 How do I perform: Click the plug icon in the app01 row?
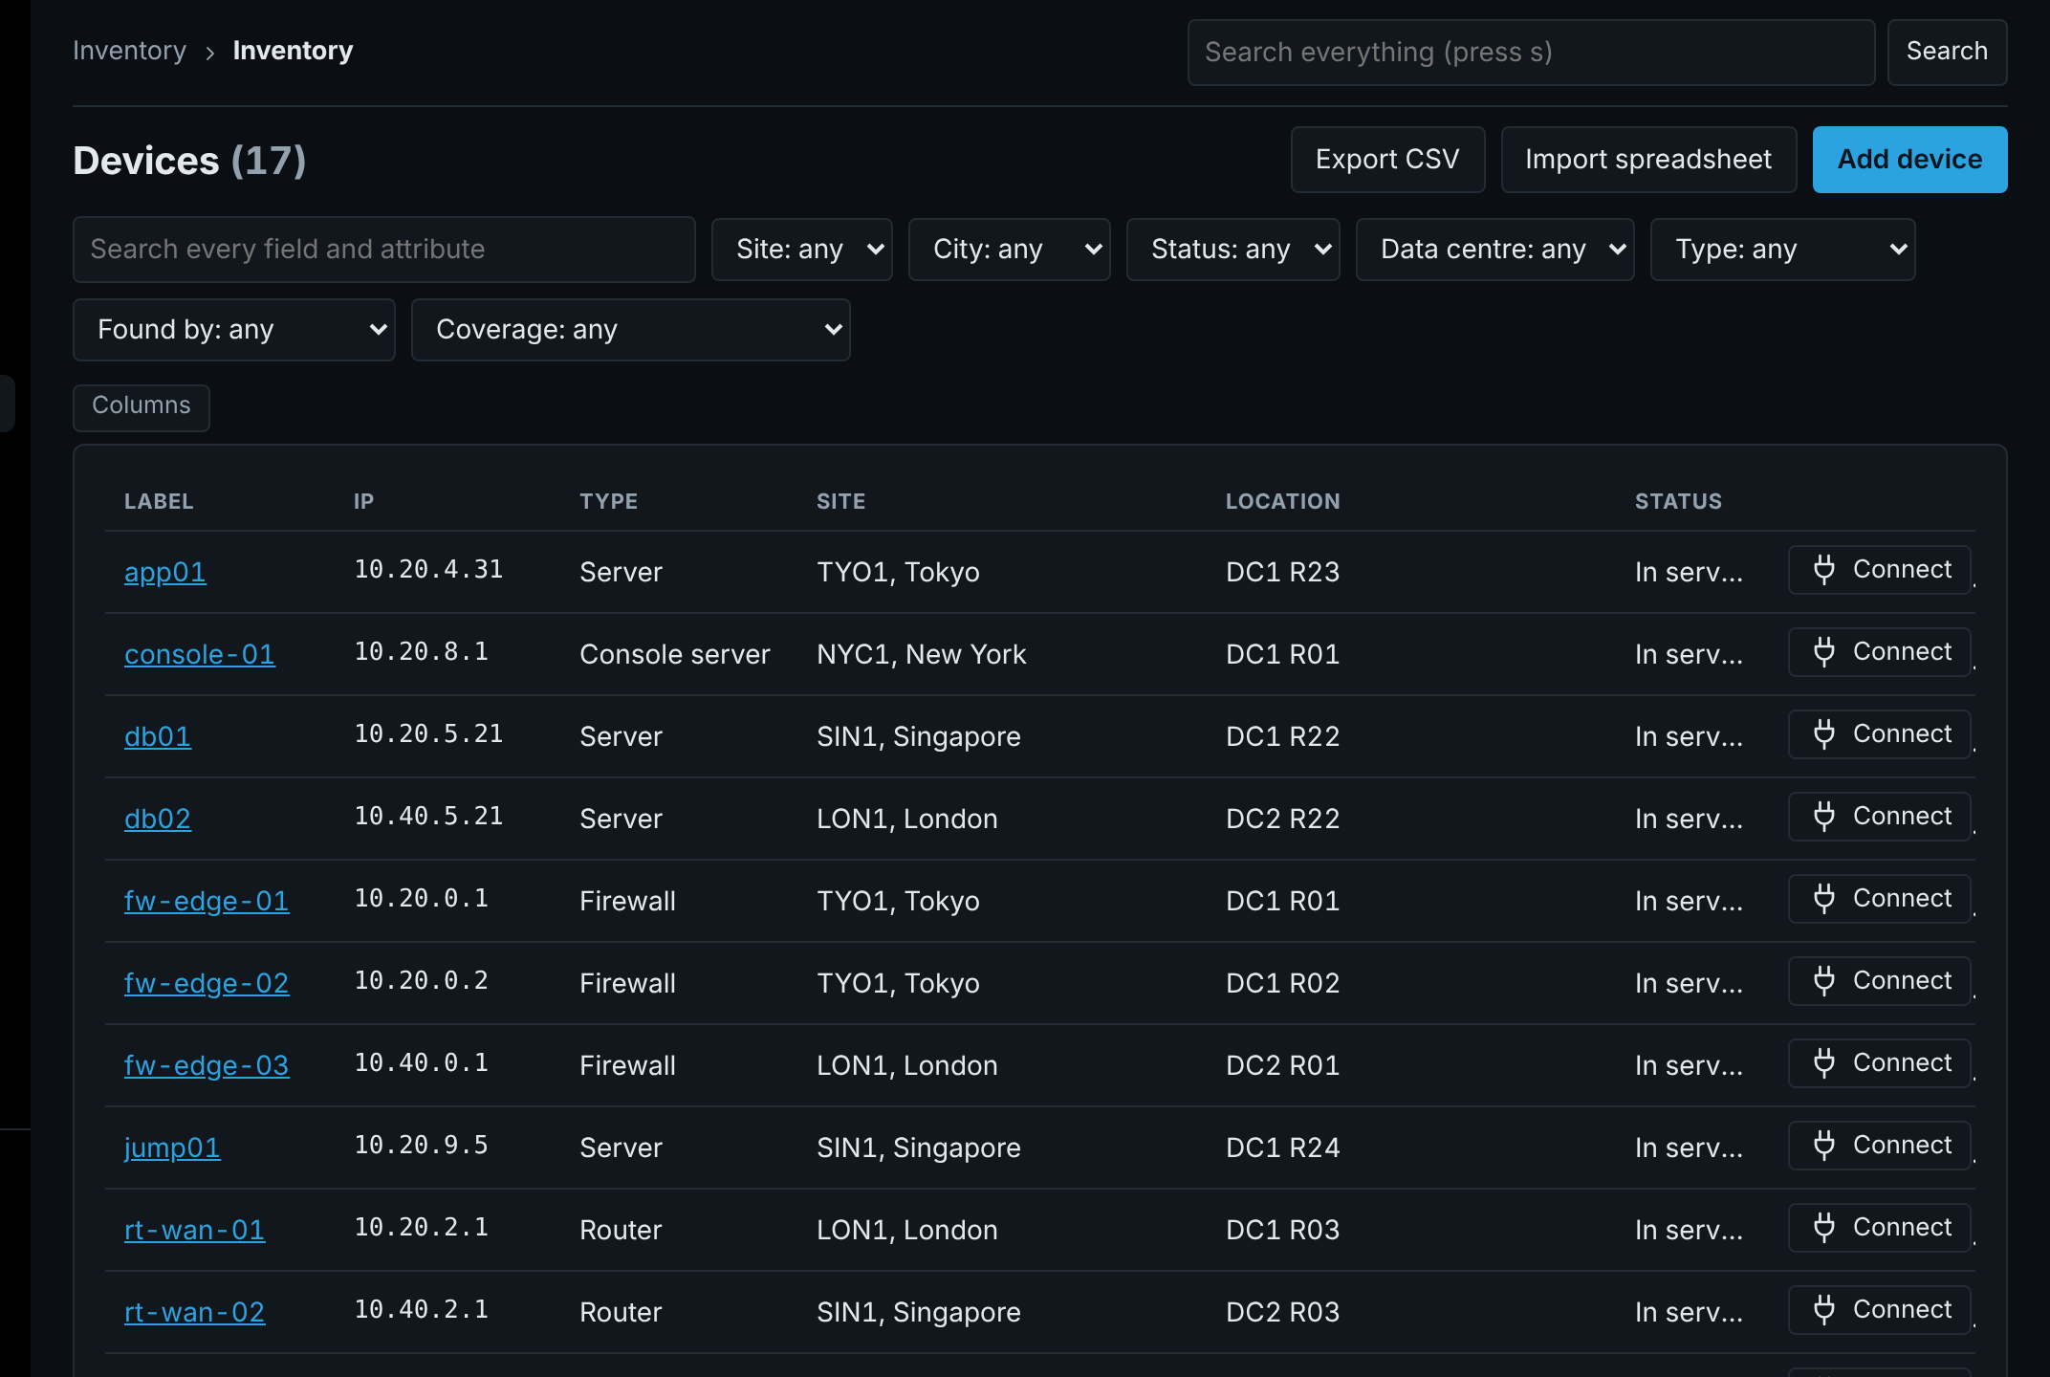(1823, 570)
